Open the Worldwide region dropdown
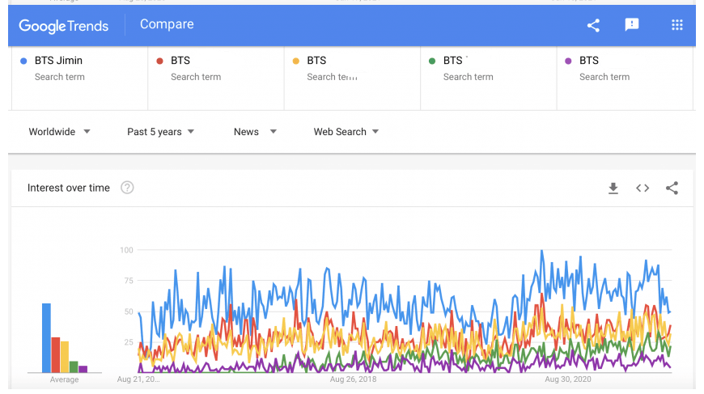 (x=60, y=132)
